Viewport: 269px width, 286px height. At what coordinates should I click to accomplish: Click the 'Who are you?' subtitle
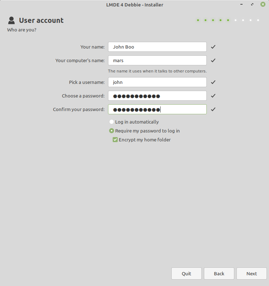(22, 30)
